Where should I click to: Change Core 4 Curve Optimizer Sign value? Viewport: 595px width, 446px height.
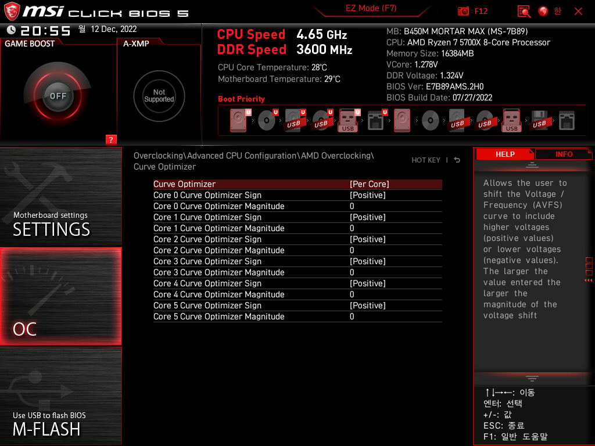pyautogui.click(x=367, y=283)
